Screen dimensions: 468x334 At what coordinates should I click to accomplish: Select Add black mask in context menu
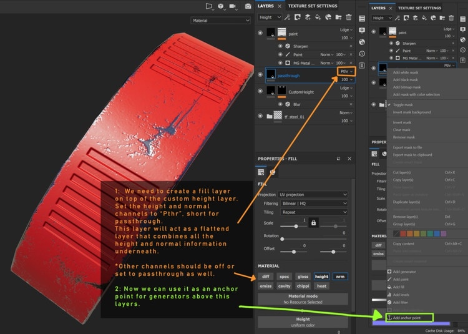[406, 80]
